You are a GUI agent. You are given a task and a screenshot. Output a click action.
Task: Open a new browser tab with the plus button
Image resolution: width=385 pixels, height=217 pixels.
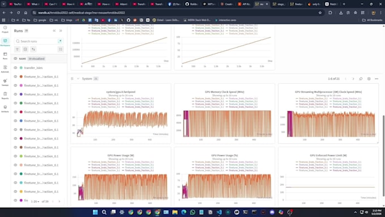344,4
